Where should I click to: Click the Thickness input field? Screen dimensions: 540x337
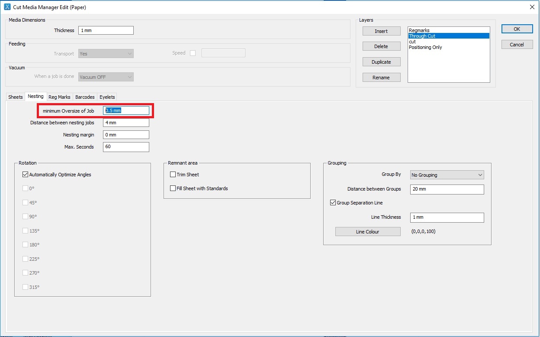coord(106,30)
